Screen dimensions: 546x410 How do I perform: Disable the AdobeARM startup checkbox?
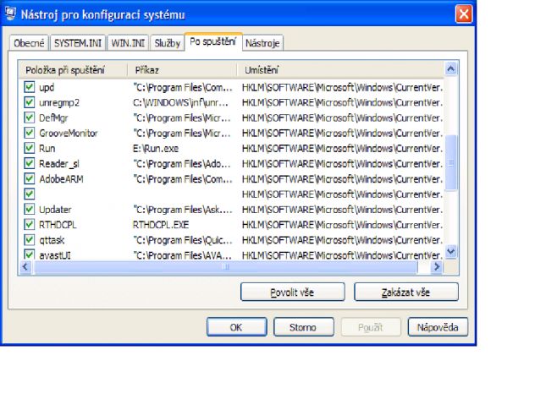(30, 178)
